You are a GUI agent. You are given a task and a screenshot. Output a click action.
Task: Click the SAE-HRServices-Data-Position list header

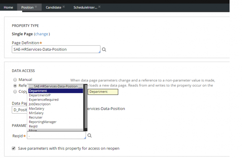click(x=56, y=86)
